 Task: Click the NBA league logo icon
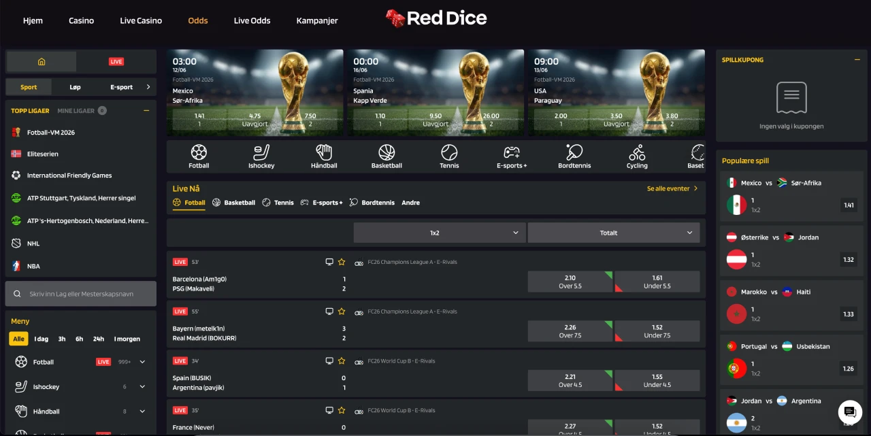pyautogui.click(x=16, y=266)
